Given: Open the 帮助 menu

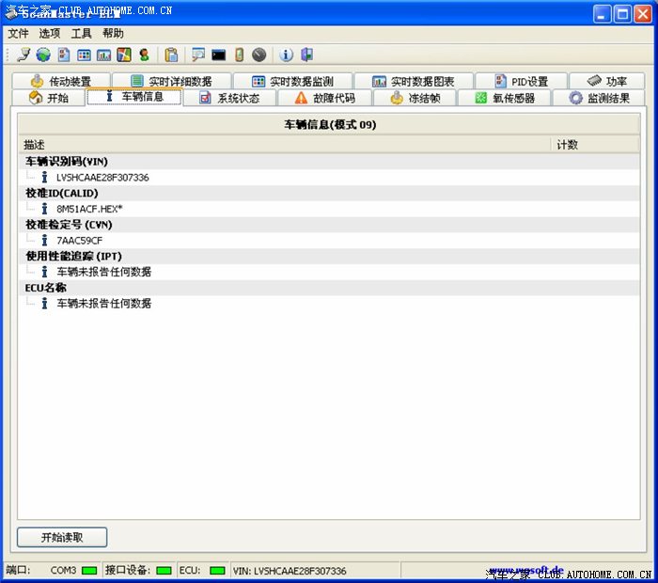Looking at the screenshot, I should point(113,33).
